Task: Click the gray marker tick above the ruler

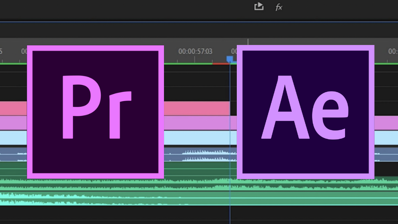Action: 248,42
